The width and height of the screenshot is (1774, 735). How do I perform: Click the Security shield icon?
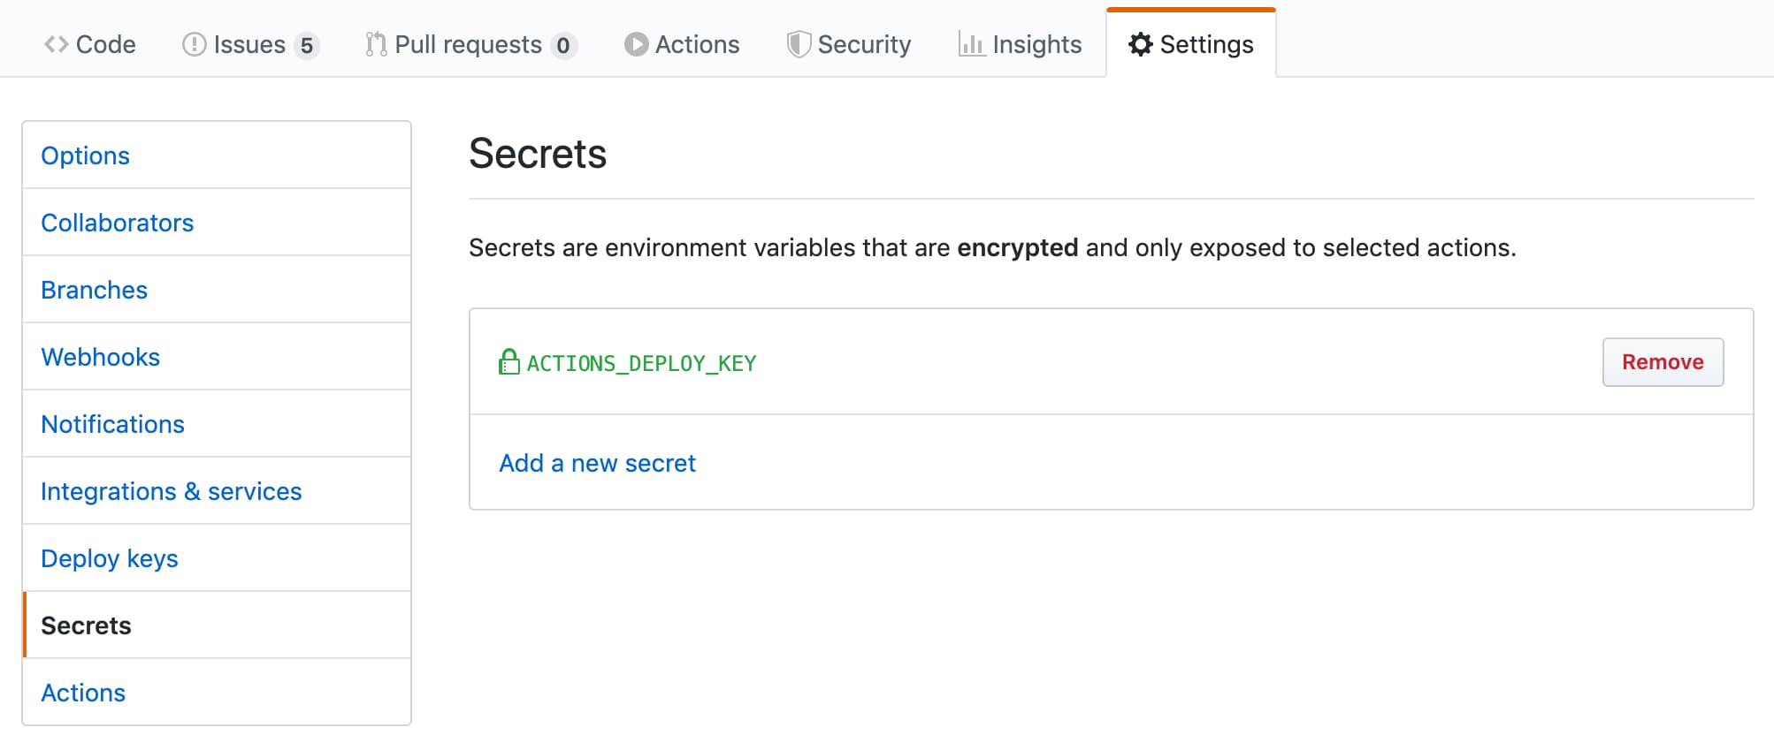799,44
